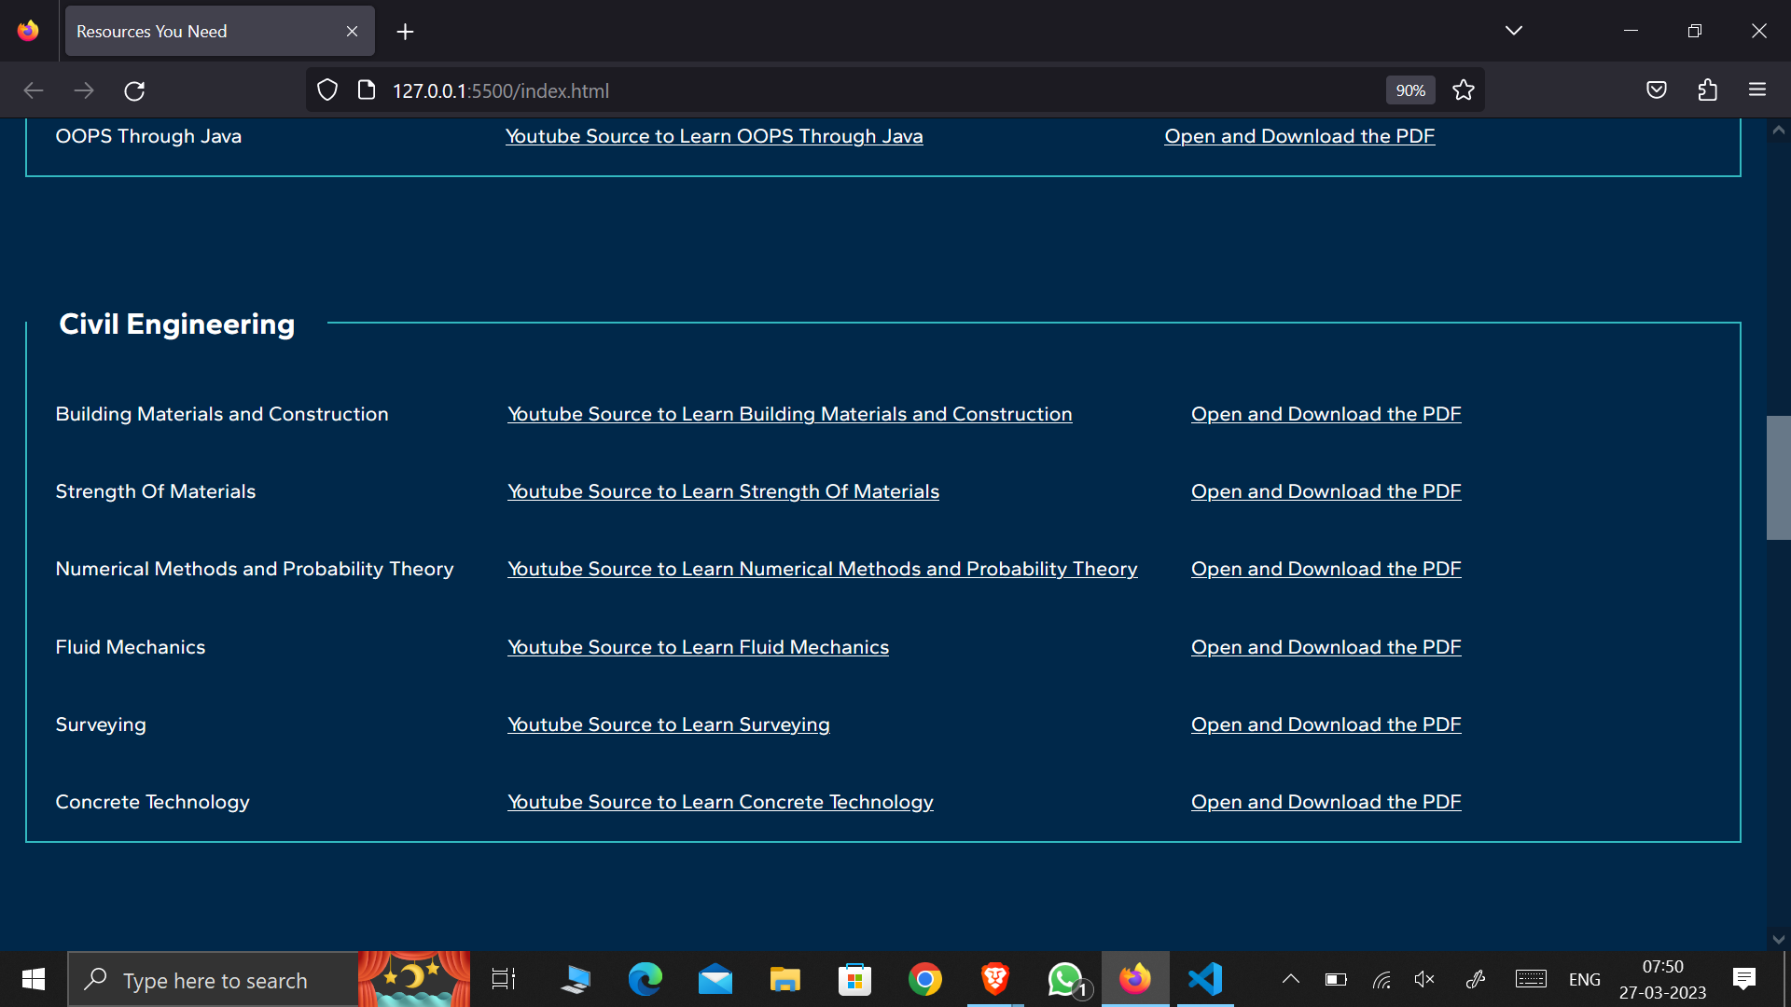Close the Resources You Need tab
This screenshot has width=1791, height=1007.
(x=352, y=32)
